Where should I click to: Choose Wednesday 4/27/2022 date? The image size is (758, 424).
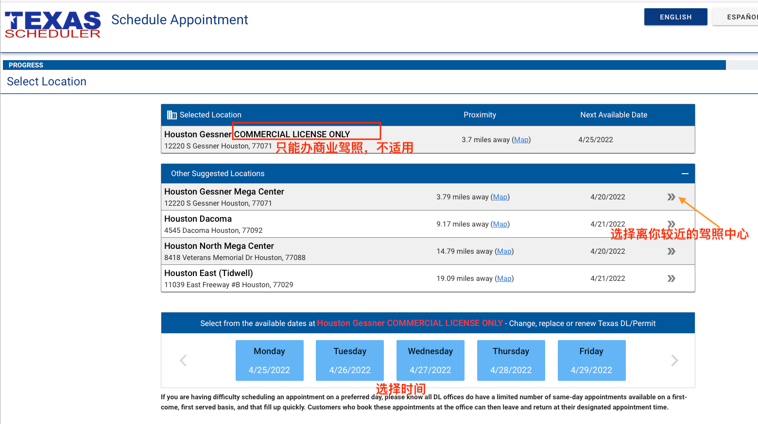[x=431, y=360]
